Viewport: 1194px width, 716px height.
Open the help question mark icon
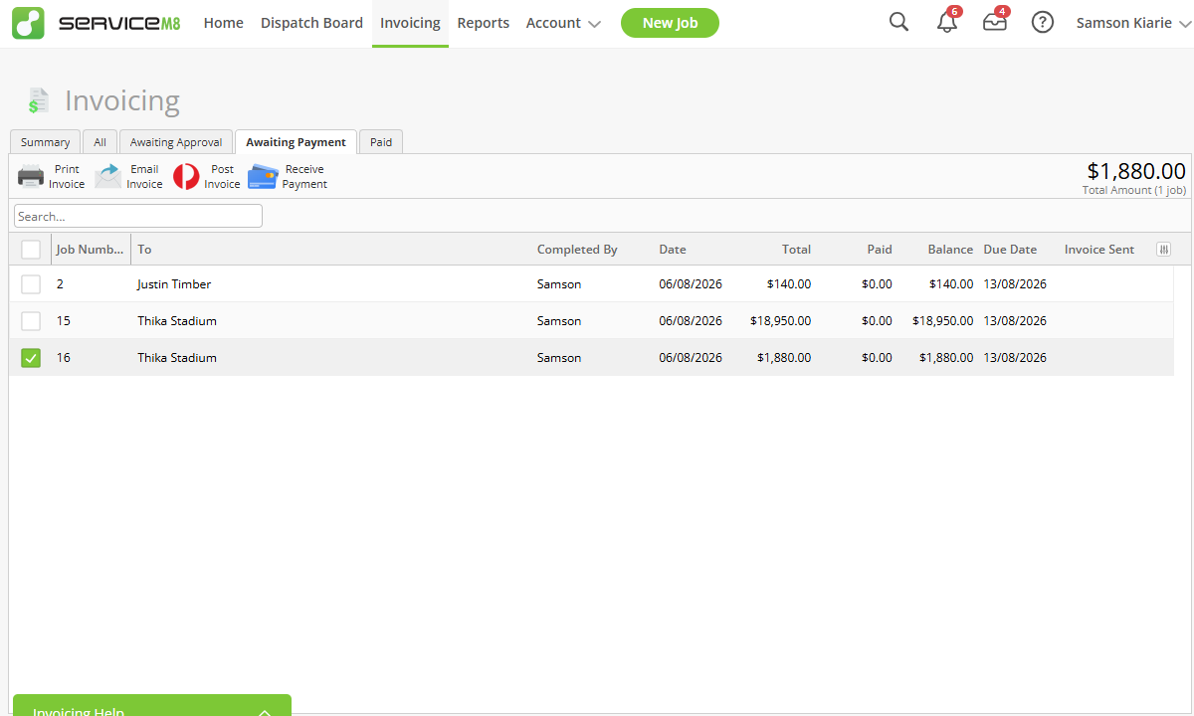[1042, 22]
